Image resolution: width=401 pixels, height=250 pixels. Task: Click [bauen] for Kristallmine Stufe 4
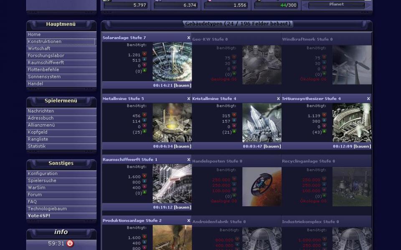(x=272, y=146)
